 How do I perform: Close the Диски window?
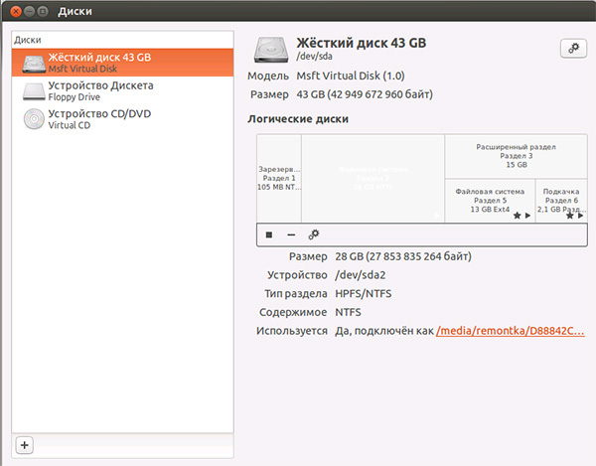(16, 11)
